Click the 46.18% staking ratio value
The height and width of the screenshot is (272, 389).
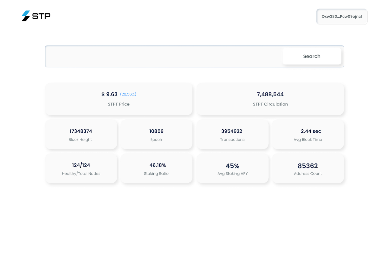[158, 165]
